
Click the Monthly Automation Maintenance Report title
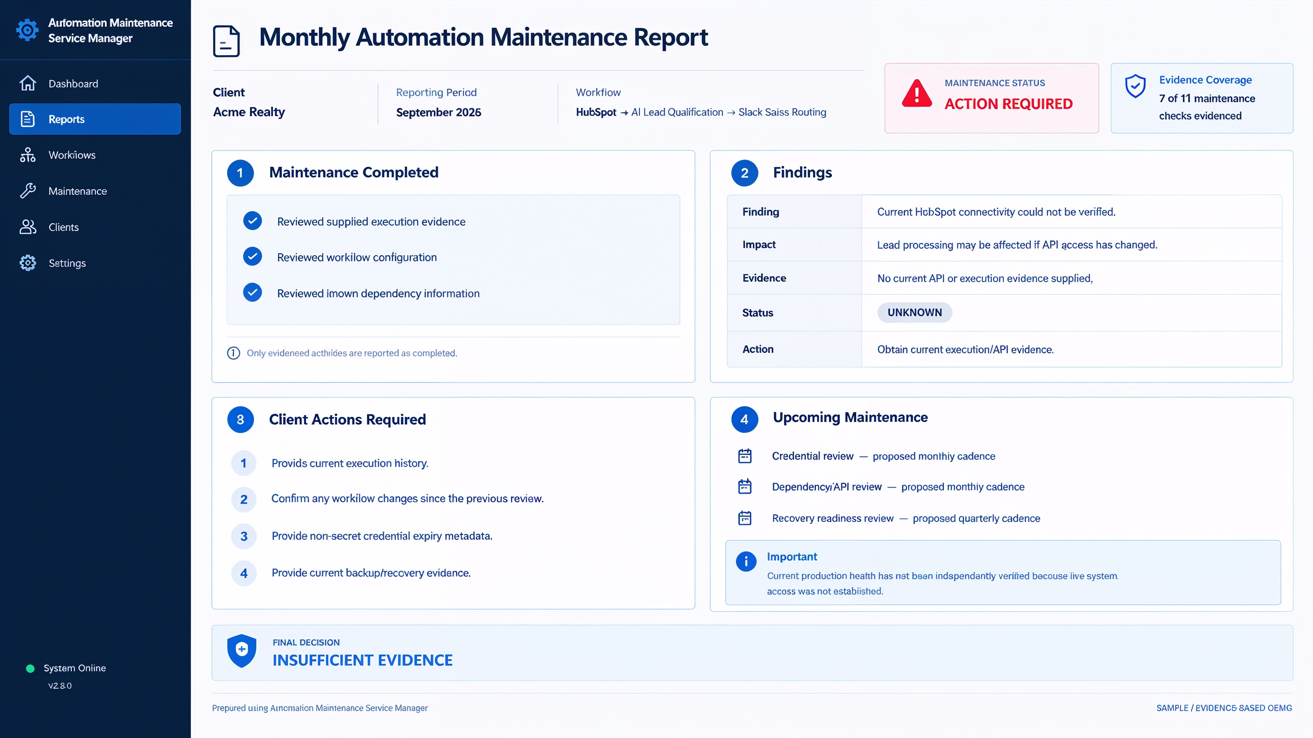pos(483,38)
